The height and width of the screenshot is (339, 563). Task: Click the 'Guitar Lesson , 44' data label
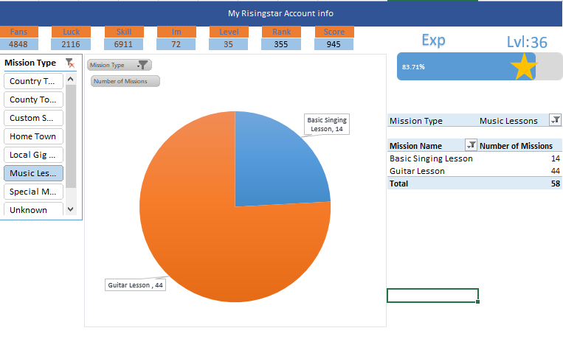tap(135, 285)
